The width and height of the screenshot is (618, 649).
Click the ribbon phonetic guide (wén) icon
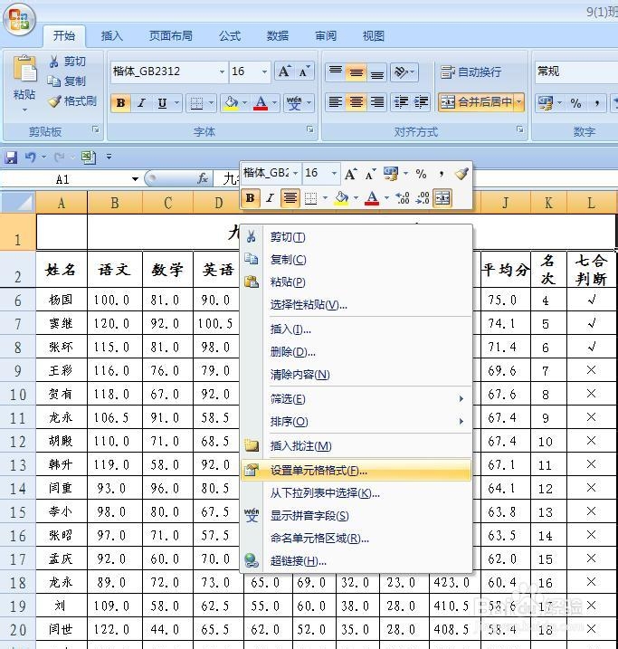[294, 102]
